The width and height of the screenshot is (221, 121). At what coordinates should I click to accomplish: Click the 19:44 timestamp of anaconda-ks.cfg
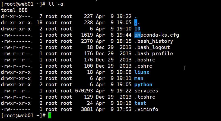[x=124, y=35]
